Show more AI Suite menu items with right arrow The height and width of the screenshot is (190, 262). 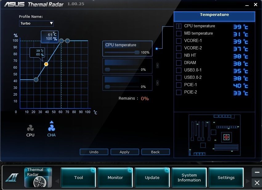click(x=248, y=181)
